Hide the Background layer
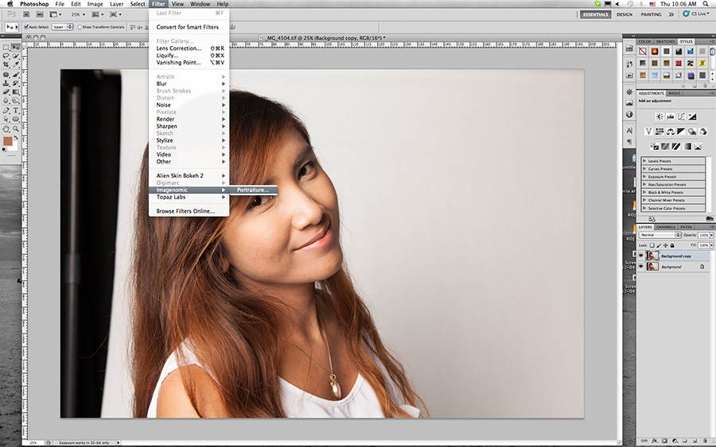 tap(641, 266)
